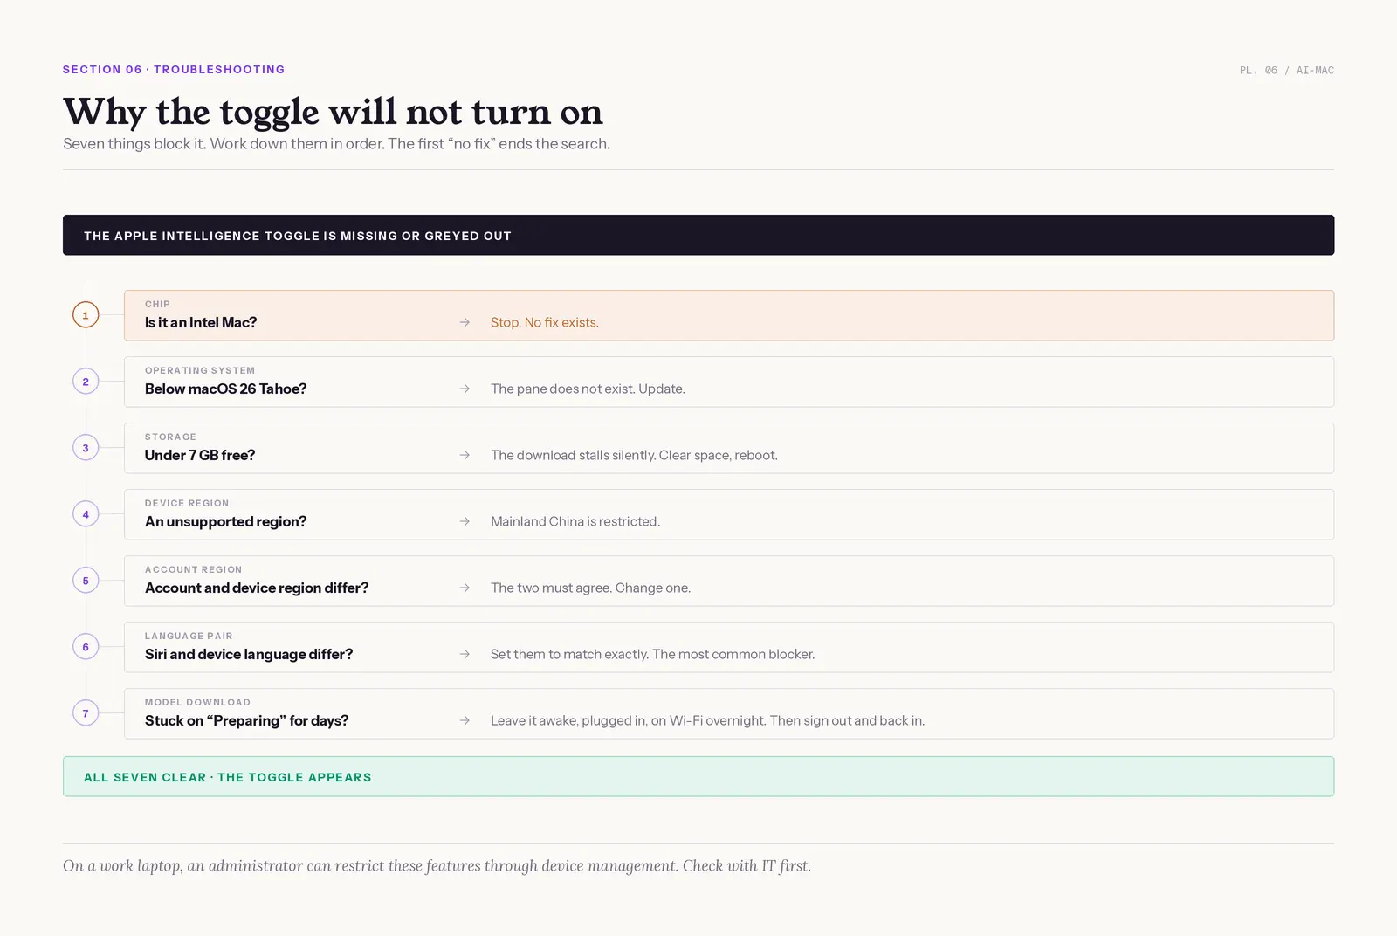Select the step 4 numbered circle
Image resolution: width=1397 pixels, height=936 pixels.
tap(86, 514)
